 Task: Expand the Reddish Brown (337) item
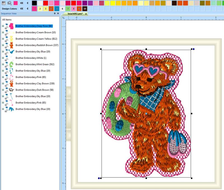tap(3, 45)
